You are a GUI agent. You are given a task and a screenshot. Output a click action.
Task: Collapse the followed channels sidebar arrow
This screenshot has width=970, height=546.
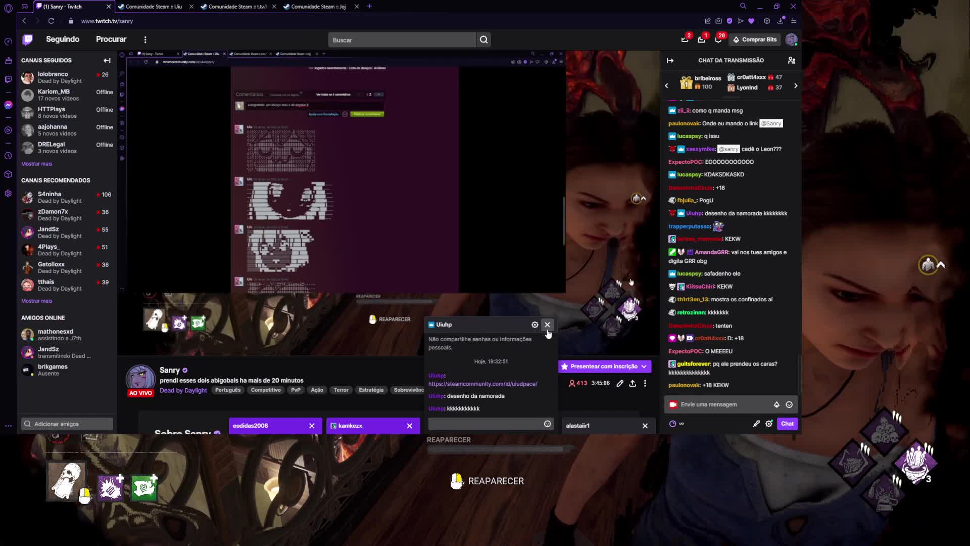click(107, 60)
